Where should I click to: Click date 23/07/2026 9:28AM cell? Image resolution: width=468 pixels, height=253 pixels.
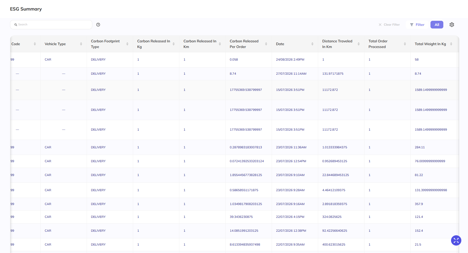(290, 190)
